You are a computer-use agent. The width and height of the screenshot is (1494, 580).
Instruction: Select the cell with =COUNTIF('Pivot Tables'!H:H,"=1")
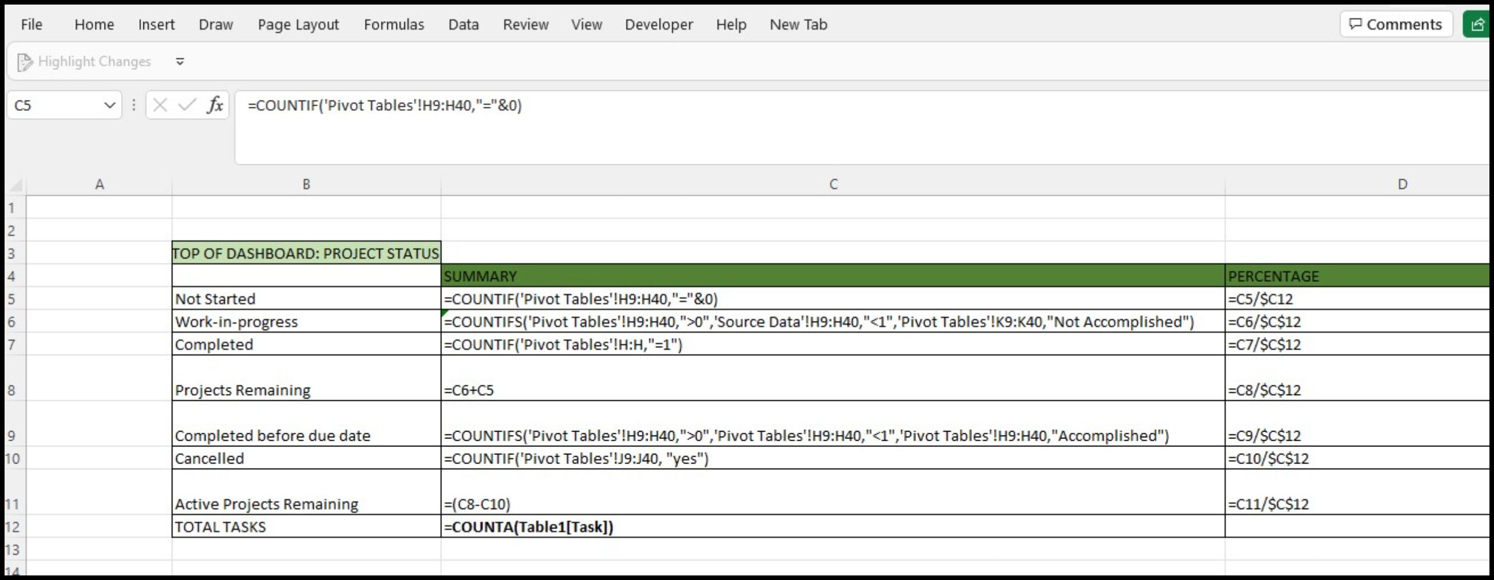pyautogui.click(x=833, y=344)
